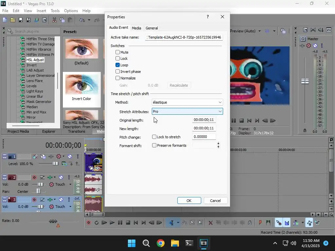Click the lock event icon in edit toolbar

click(x=250, y=223)
